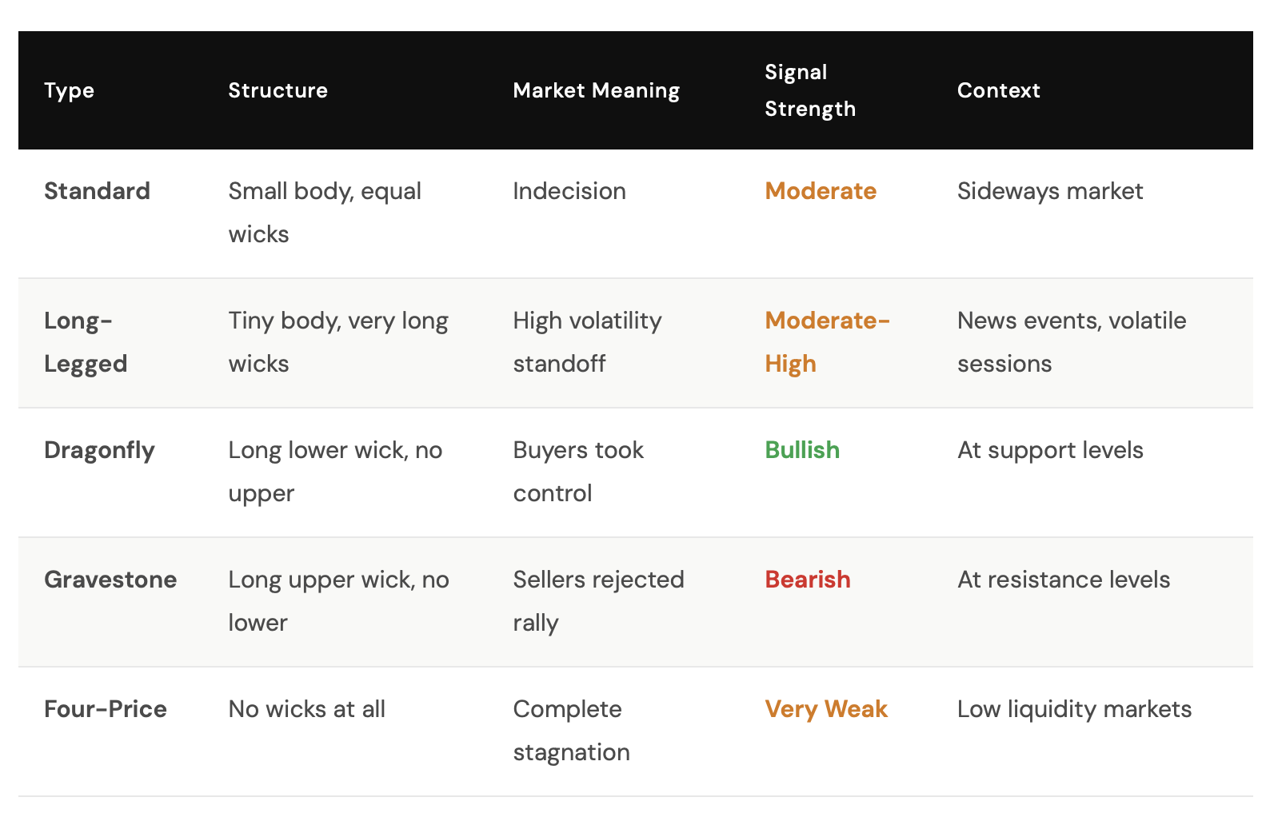Select the Low liquidity markets cell
1278x825 pixels.
tap(1074, 709)
